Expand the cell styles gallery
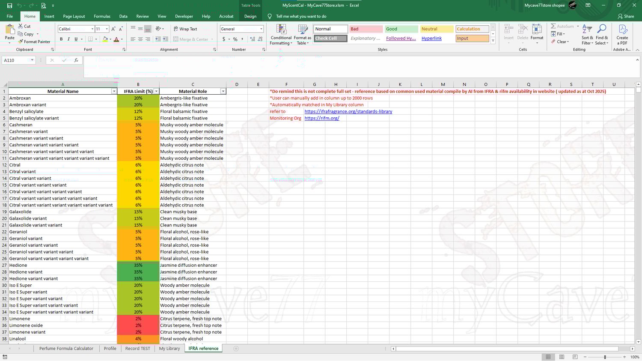The height and width of the screenshot is (361, 642). tap(493, 41)
